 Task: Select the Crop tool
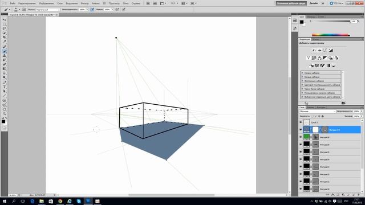coord(4,38)
